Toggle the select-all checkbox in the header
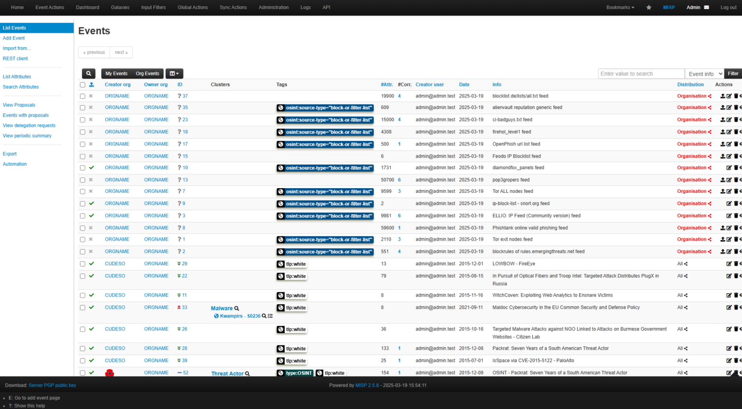The image size is (742, 409). pos(82,84)
